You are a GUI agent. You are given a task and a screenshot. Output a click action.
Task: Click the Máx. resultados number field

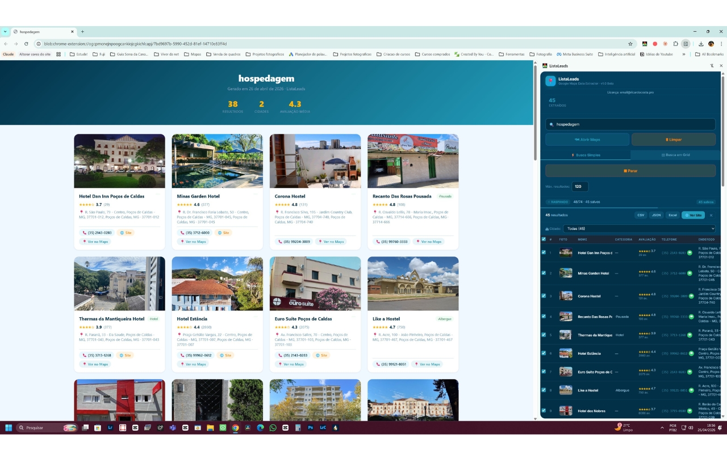580,187
